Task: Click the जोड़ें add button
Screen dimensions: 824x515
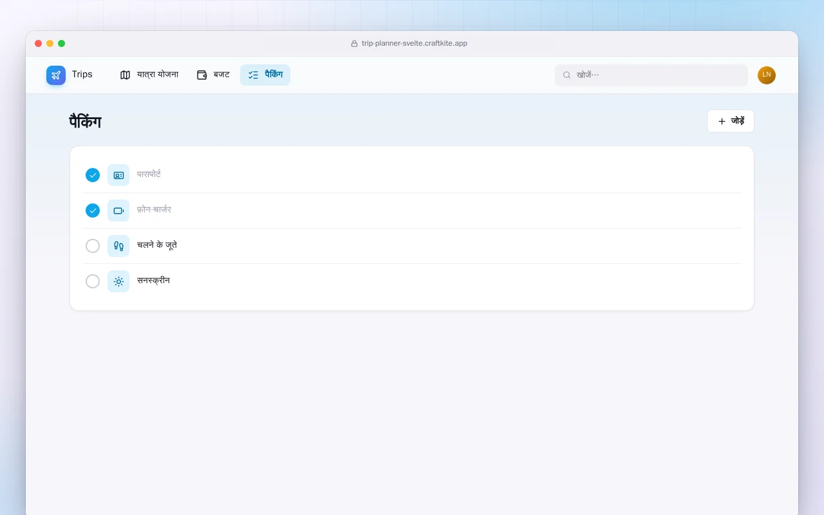Action: pos(731,121)
